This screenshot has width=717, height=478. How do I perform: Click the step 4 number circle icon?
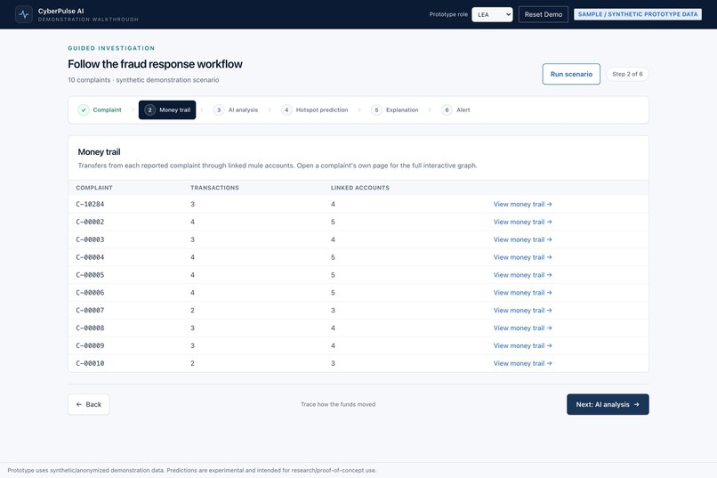pyautogui.click(x=286, y=109)
